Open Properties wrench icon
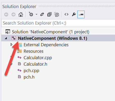115x101 pixels. click(x=74, y=14)
